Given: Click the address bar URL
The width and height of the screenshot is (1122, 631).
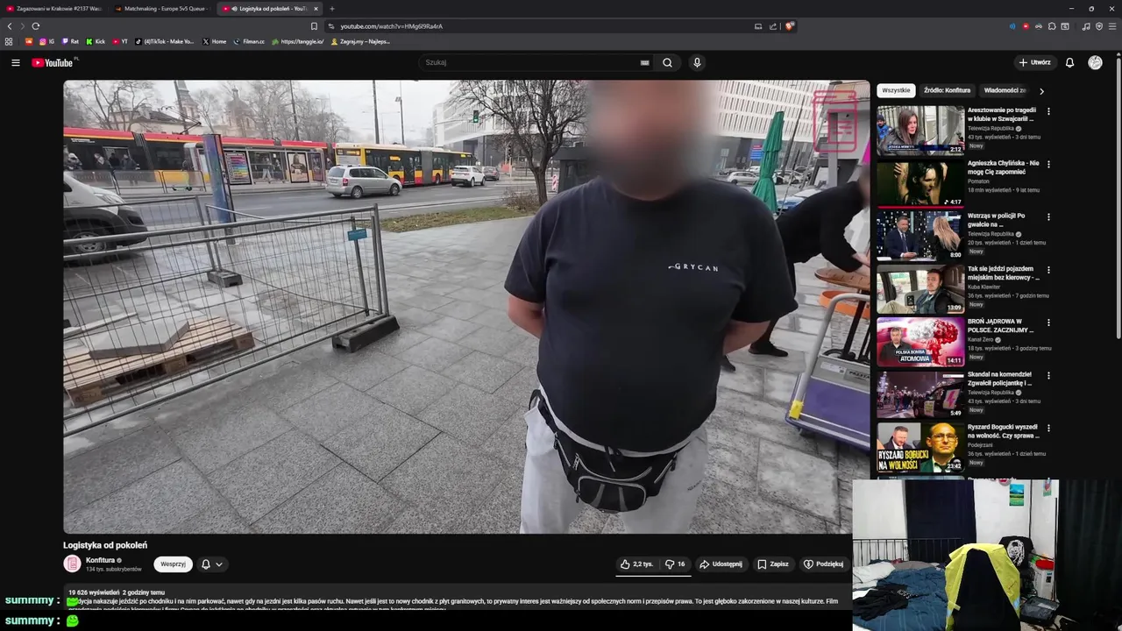Looking at the screenshot, I should 391,26.
